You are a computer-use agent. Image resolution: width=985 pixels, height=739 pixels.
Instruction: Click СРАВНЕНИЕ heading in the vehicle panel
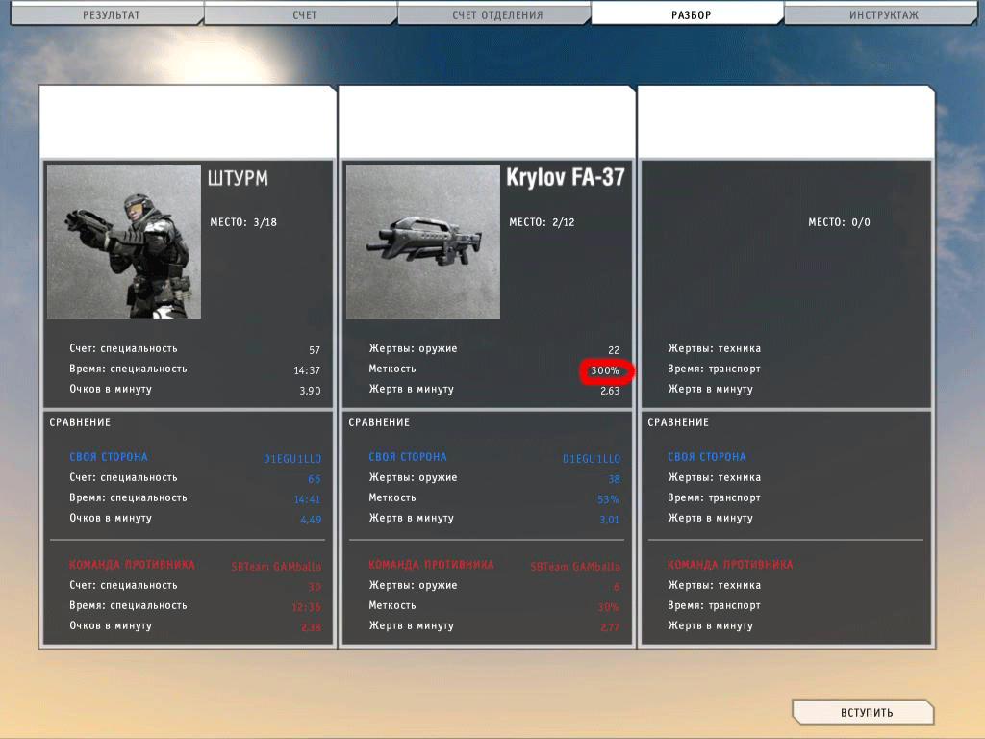pyautogui.click(x=678, y=422)
